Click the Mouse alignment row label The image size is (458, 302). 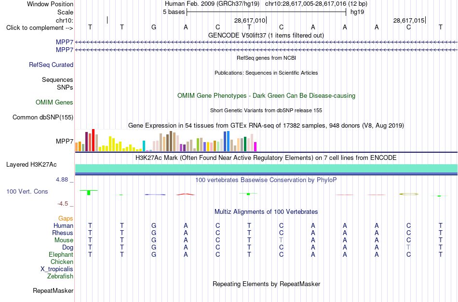pos(64,240)
